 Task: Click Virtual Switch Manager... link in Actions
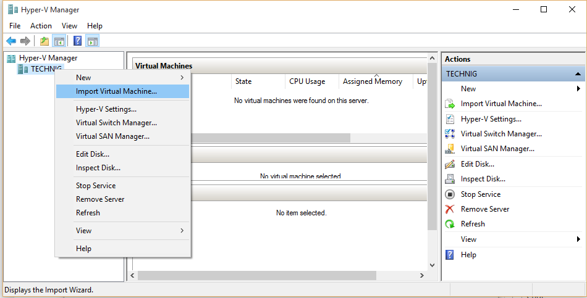coord(501,134)
